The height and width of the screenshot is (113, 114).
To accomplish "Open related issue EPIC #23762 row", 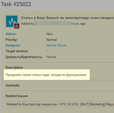I will 60,104.
